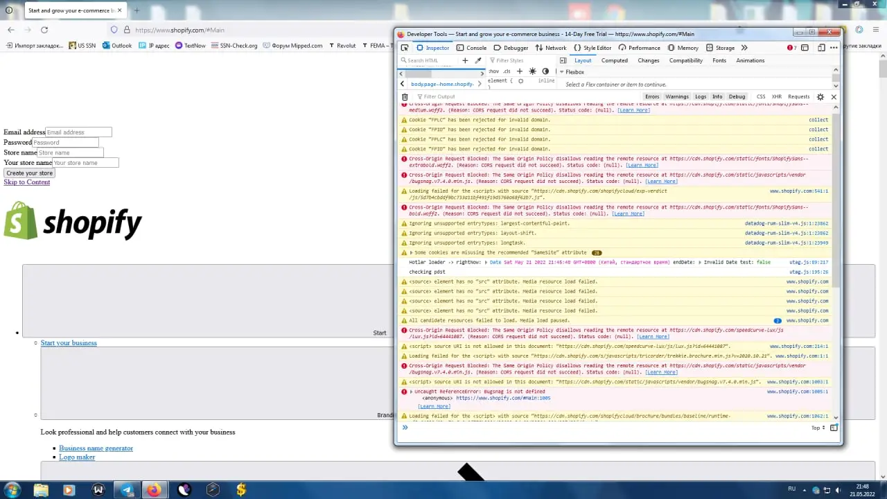This screenshot has height=499, width=887.
Task: Switch to the Console panel
Action: 471,48
